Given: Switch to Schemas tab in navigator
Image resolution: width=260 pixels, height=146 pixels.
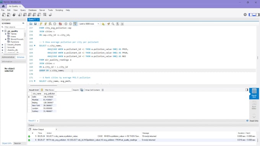Looking at the screenshot, I should coord(21,57).
